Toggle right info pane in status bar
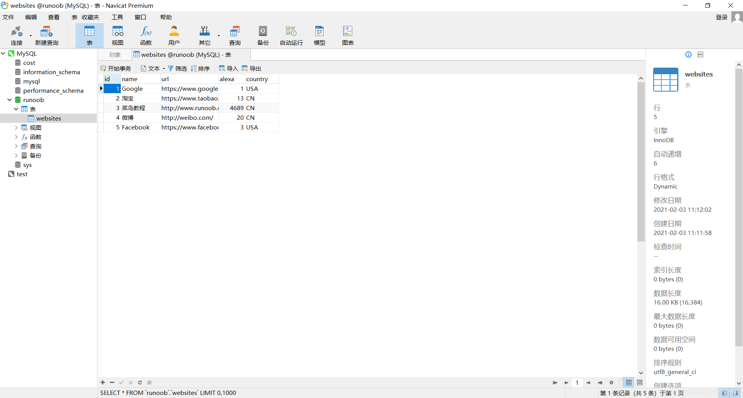743x398 pixels. pos(735,393)
